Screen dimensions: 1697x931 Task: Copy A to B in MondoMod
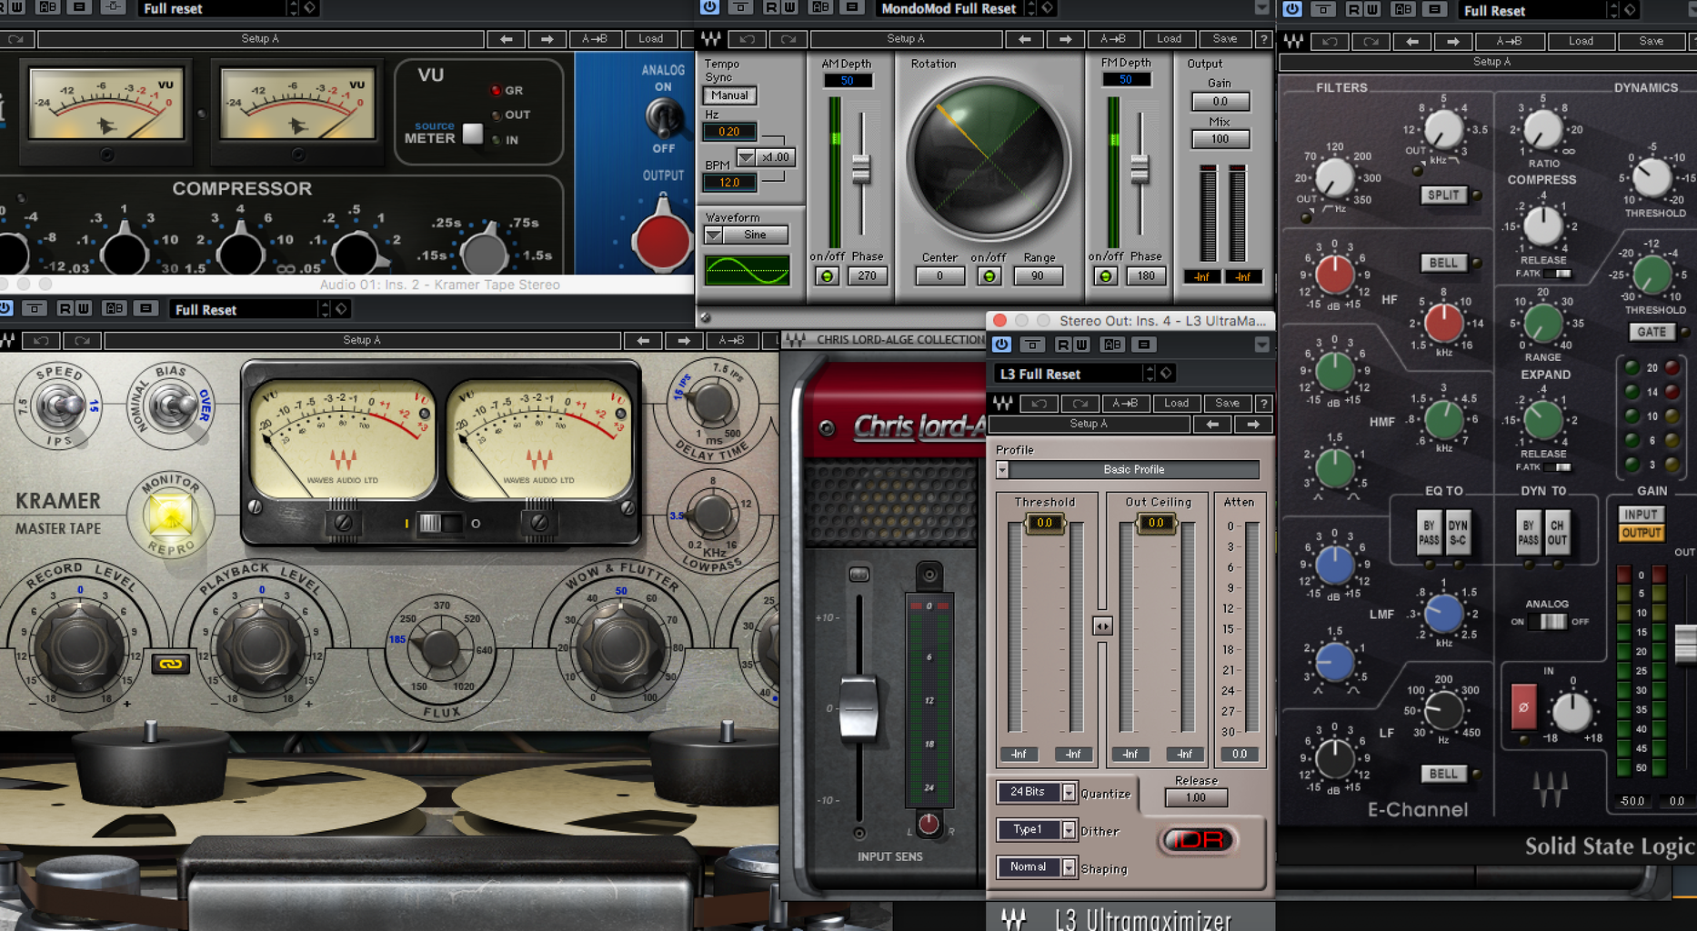(x=1113, y=39)
